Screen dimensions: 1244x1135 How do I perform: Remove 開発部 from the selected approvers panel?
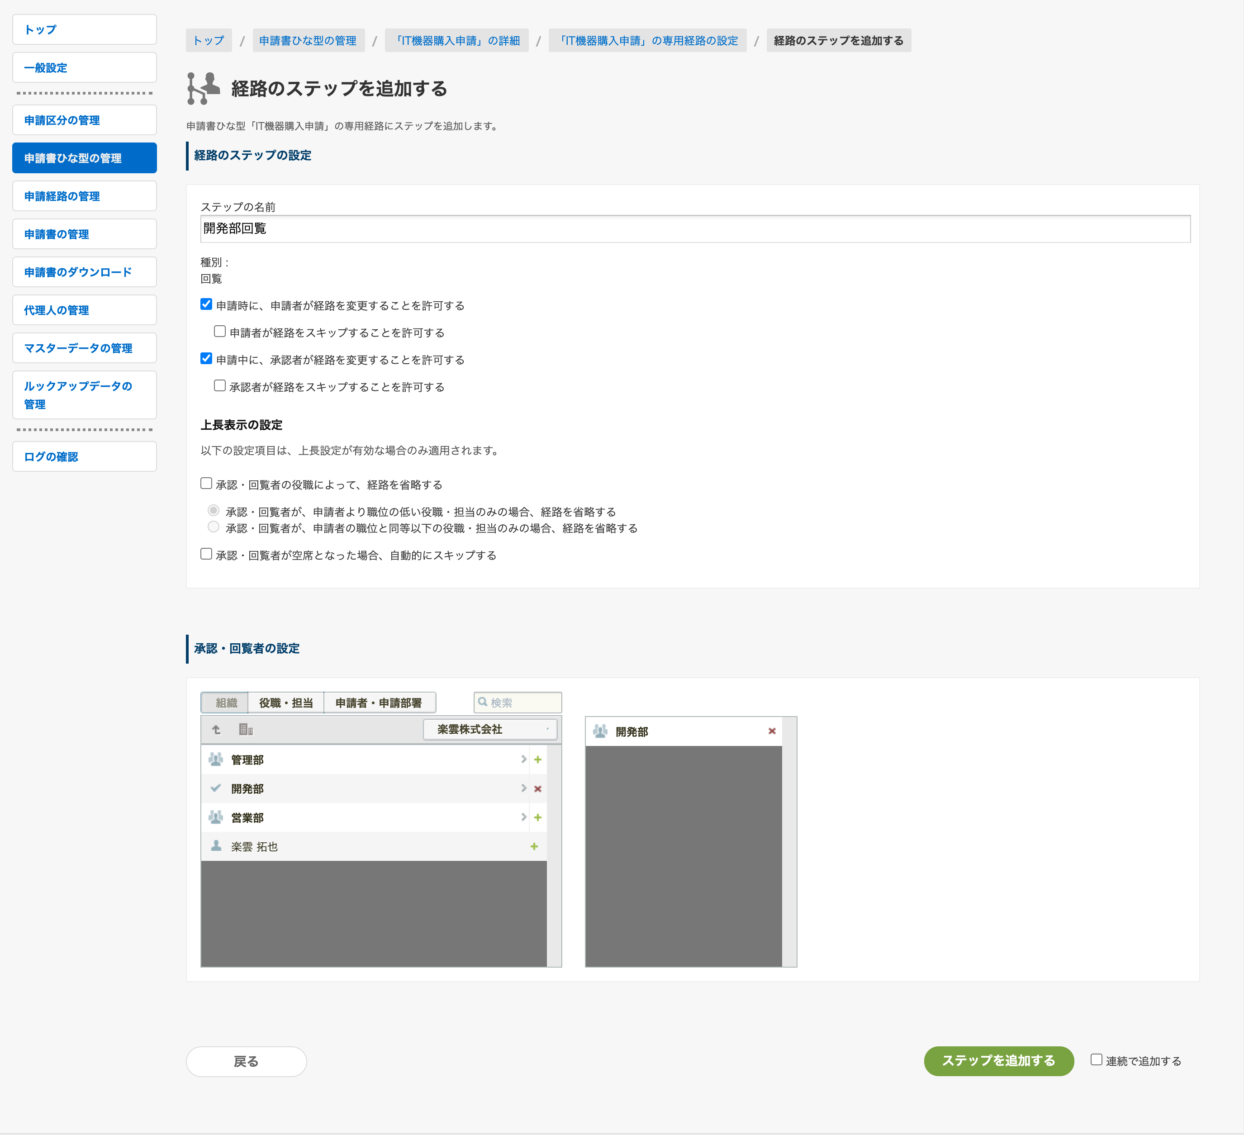(x=771, y=731)
